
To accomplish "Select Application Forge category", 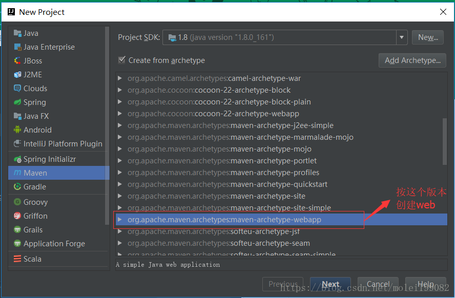I will click(59, 244).
